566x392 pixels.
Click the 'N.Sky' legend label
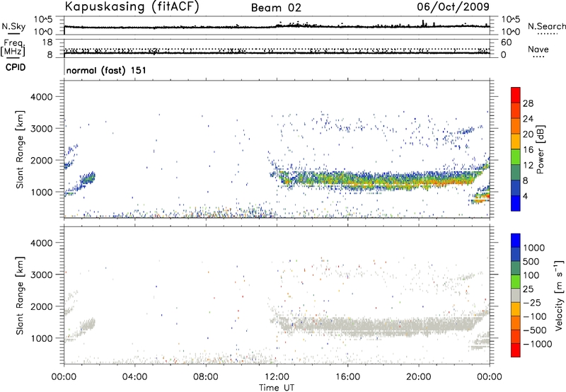tap(13, 26)
